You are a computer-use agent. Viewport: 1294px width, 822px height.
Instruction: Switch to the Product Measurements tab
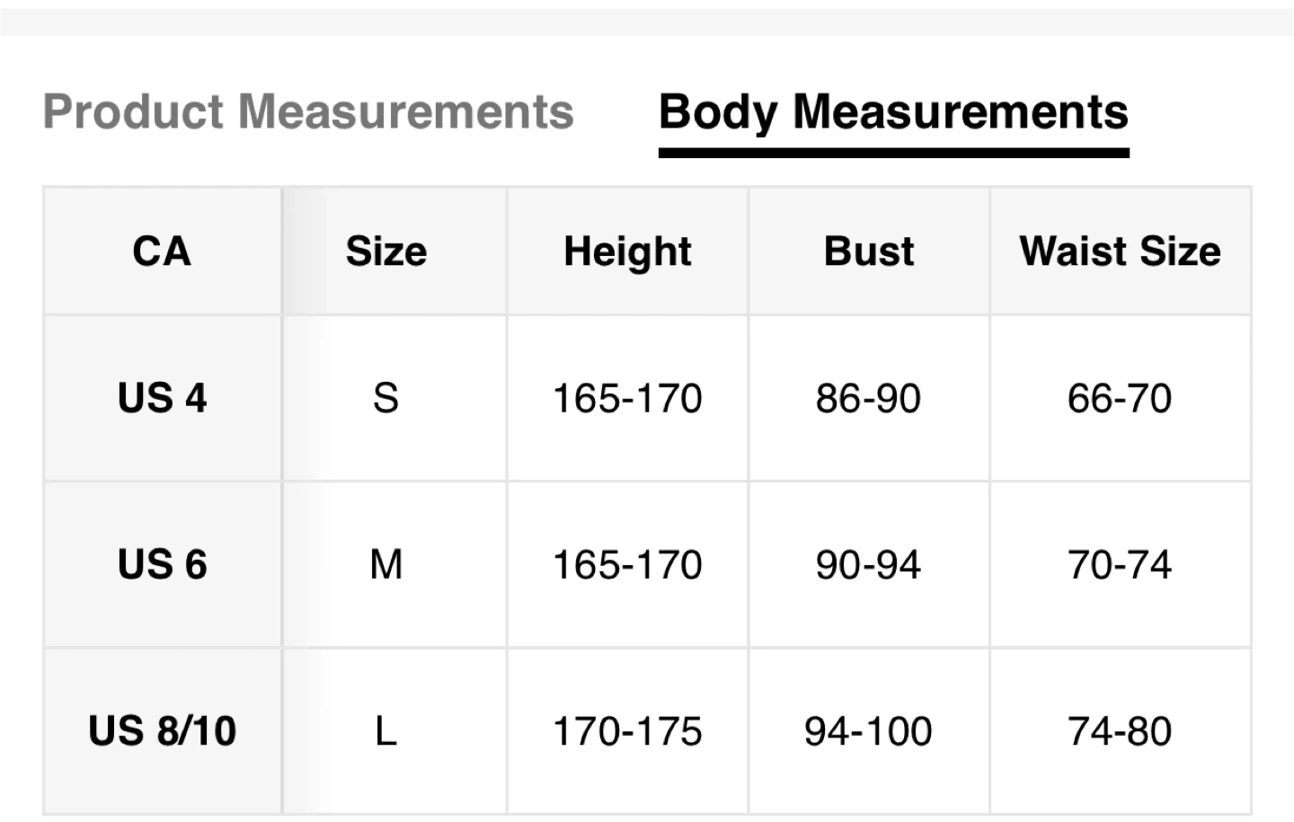click(x=308, y=112)
